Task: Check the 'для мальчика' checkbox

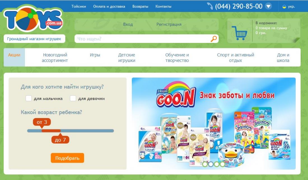Action: pyautogui.click(x=29, y=98)
